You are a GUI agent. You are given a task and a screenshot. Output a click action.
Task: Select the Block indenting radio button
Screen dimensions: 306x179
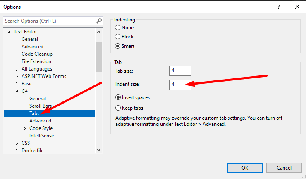pyautogui.click(x=118, y=37)
